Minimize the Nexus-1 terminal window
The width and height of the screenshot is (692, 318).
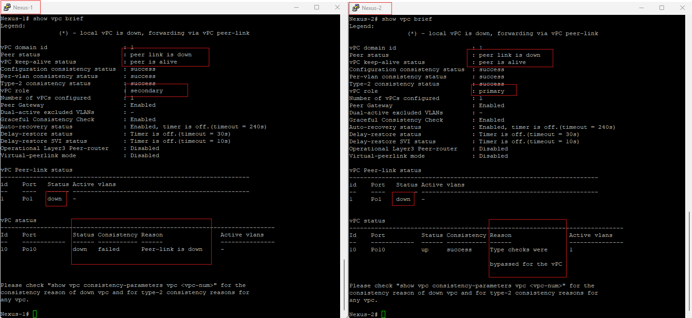(296, 7)
